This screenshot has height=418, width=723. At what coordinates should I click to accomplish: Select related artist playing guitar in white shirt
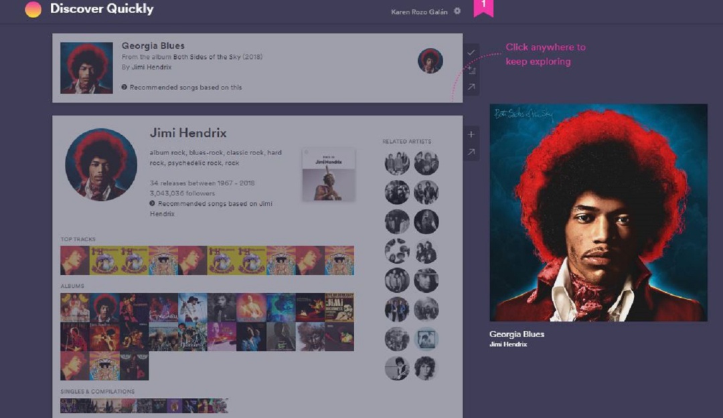pos(397,369)
